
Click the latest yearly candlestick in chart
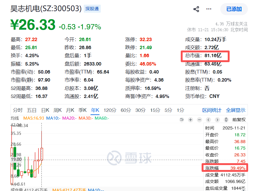click(x=42, y=154)
